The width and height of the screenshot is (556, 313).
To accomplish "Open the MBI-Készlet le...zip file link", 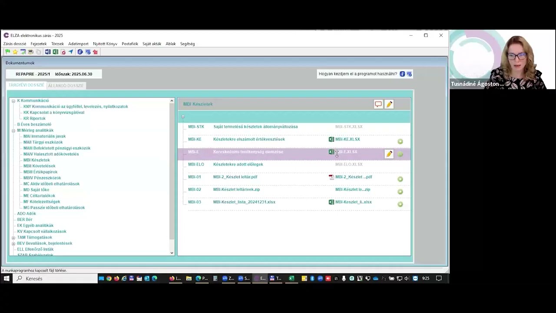I will 353,190.
